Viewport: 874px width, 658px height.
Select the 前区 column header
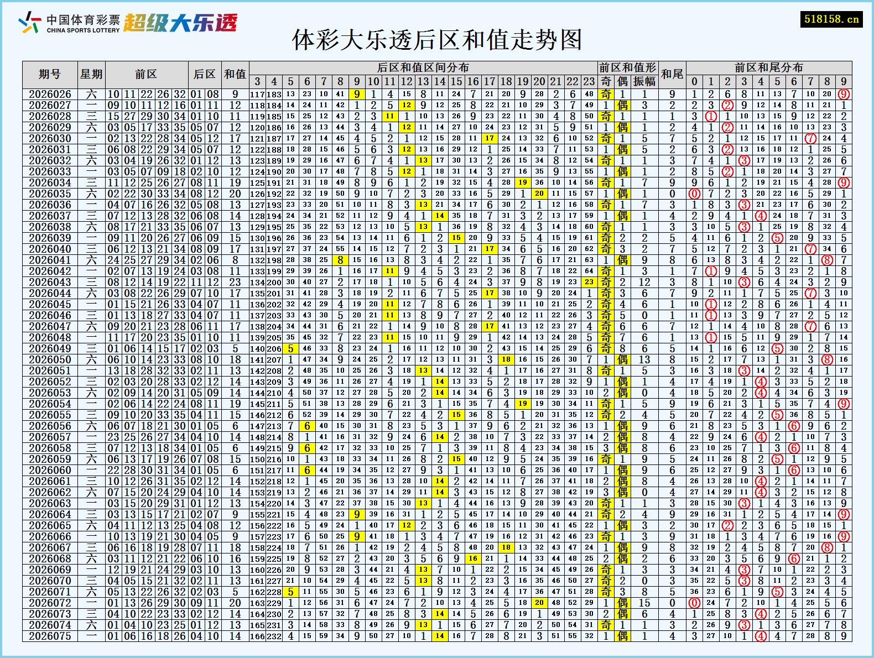click(147, 74)
